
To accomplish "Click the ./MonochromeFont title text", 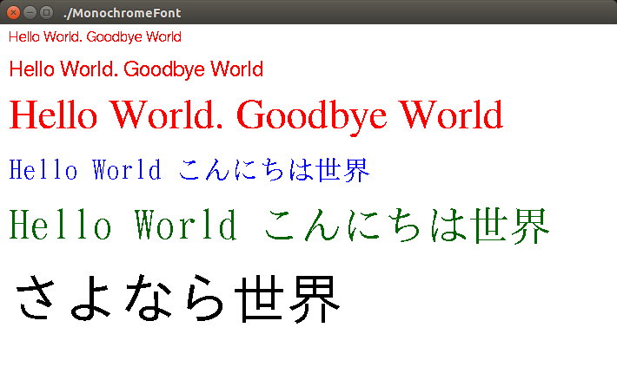I will click(123, 13).
